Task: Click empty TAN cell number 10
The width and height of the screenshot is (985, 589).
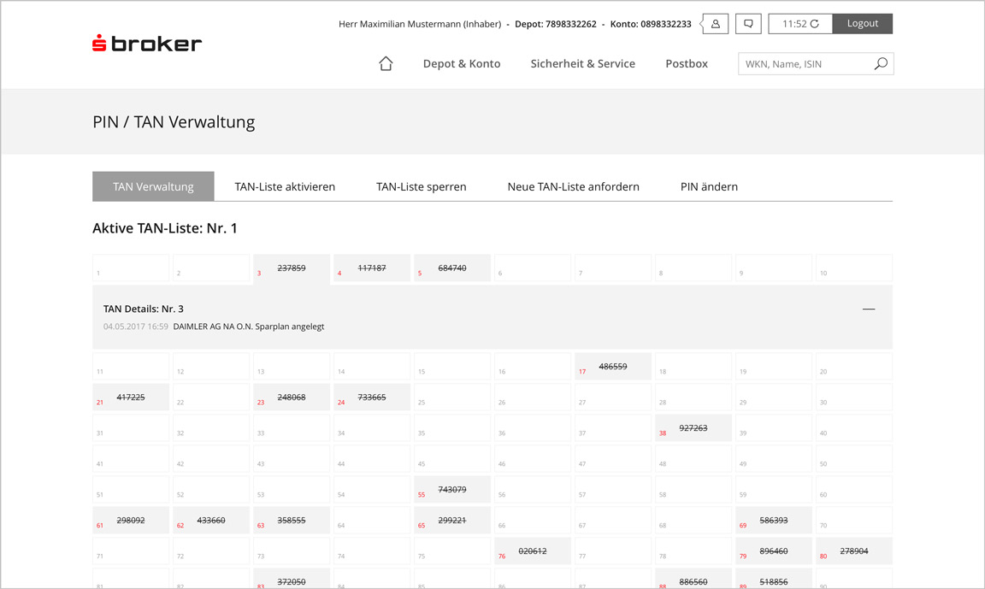Action: pos(854,268)
